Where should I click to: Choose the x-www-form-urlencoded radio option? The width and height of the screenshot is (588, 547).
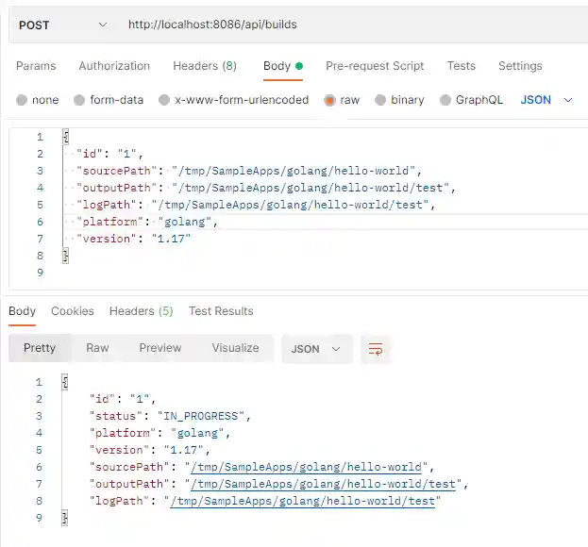(x=165, y=100)
